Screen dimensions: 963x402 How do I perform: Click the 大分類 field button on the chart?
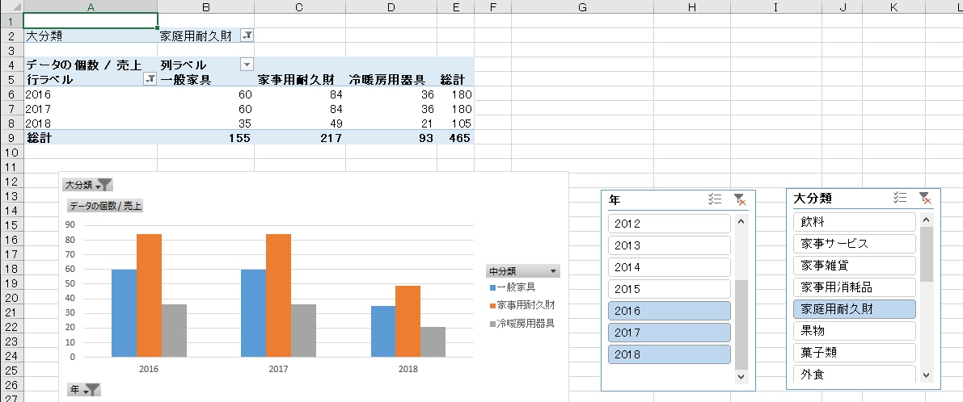point(87,185)
